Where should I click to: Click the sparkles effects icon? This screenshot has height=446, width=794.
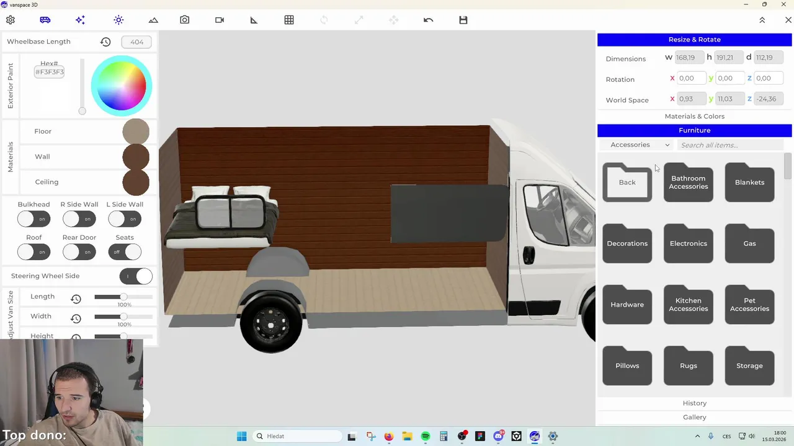tap(80, 20)
